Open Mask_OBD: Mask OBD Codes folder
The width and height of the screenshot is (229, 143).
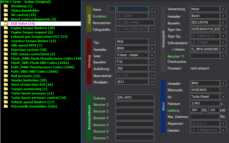pyautogui.click(x=40, y=63)
